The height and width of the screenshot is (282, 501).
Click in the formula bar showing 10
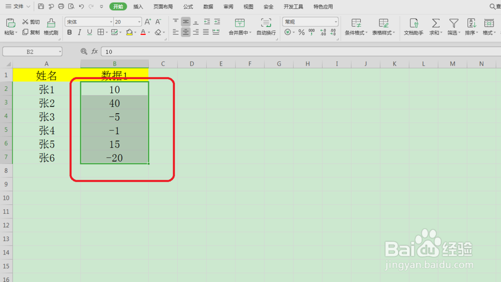tap(301, 52)
